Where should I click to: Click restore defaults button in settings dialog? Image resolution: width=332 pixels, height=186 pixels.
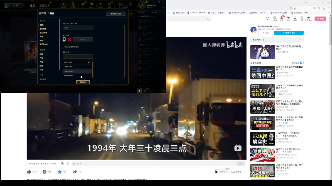pyautogui.click(x=116, y=14)
